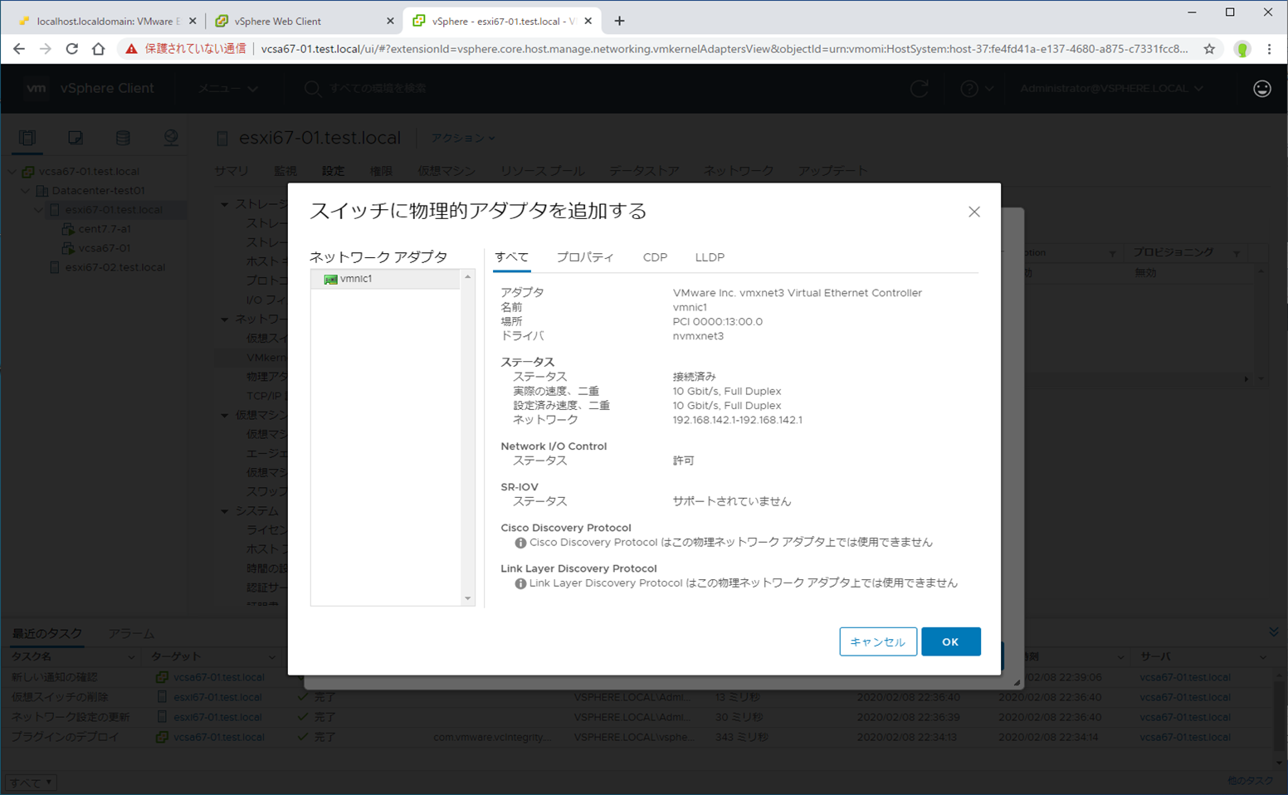Open the 監視 tab
This screenshot has height=795, width=1288.
coord(285,171)
